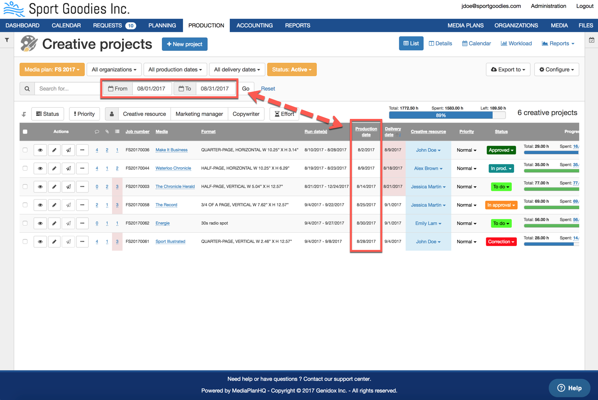Open the Correction status dropdown for Sport Illustrated
The height and width of the screenshot is (400, 598).
point(501,242)
